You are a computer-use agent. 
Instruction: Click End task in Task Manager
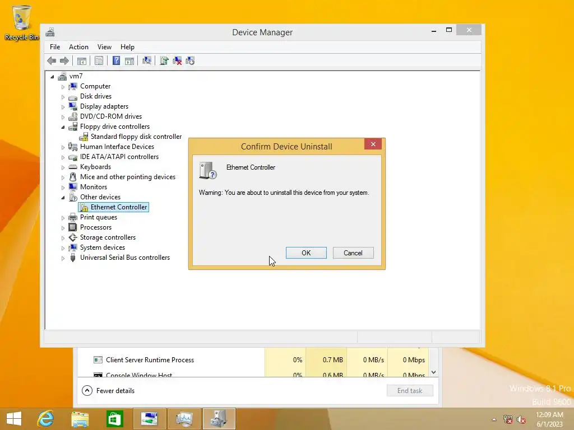point(410,390)
